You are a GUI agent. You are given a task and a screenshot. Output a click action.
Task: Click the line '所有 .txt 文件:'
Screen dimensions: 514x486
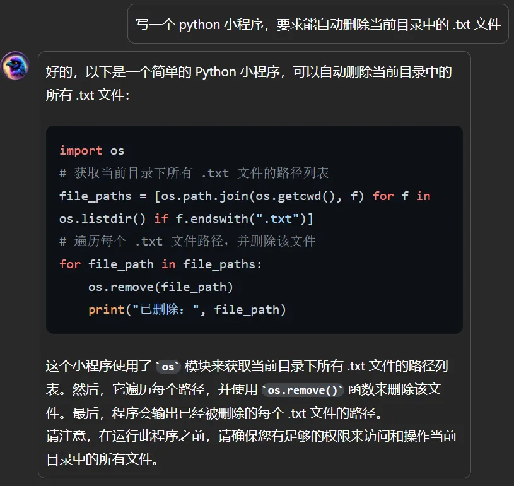[x=88, y=95]
